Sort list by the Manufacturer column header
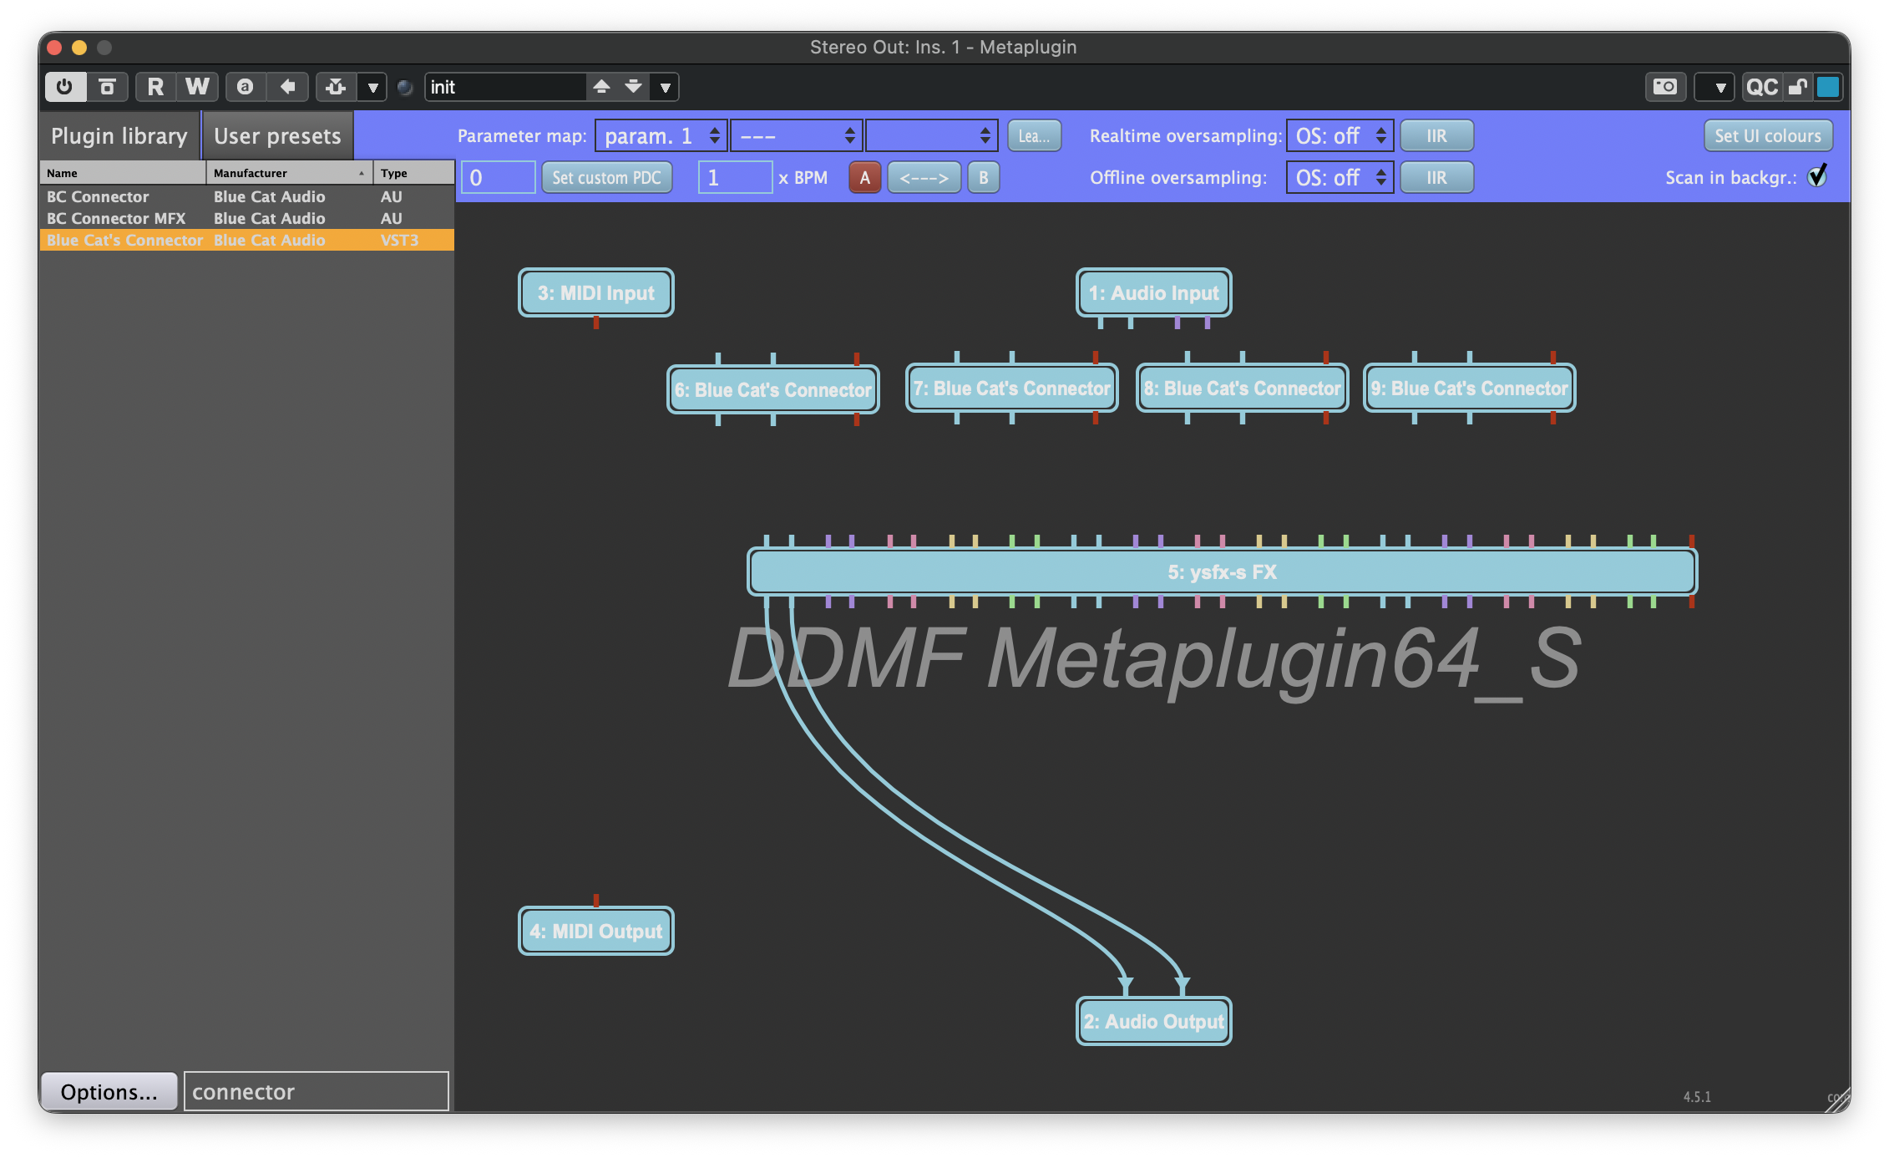 pyautogui.click(x=290, y=173)
